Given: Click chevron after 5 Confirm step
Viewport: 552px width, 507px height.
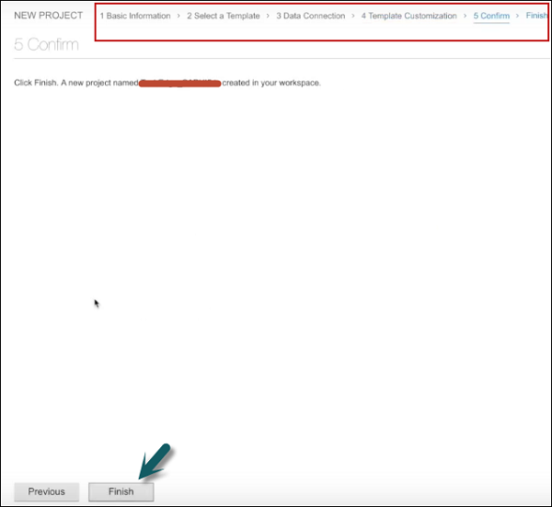Looking at the screenshot, I should (517, 16).
